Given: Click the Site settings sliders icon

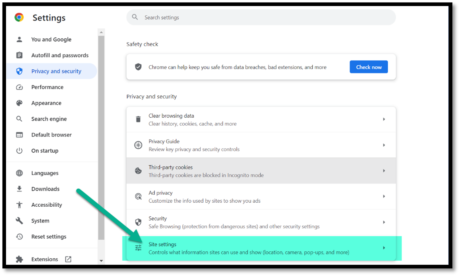Looking at the screenshot, I should point(138,248).
